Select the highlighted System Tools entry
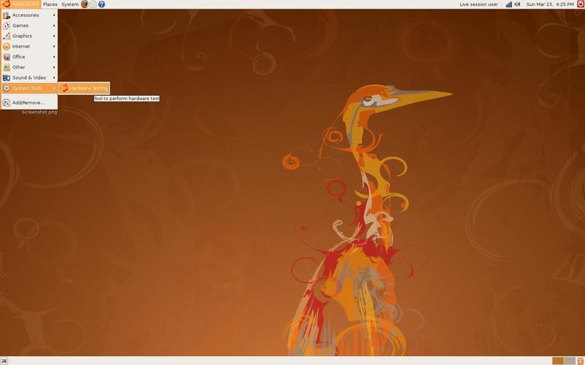 point(29,88)
